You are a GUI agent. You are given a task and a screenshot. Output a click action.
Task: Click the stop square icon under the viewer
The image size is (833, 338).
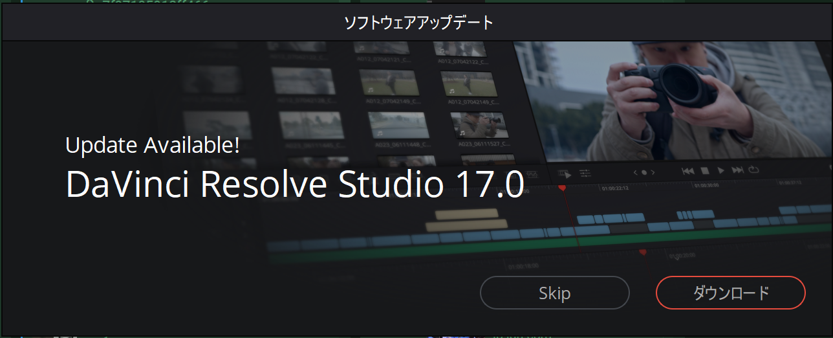coord(705,171)
